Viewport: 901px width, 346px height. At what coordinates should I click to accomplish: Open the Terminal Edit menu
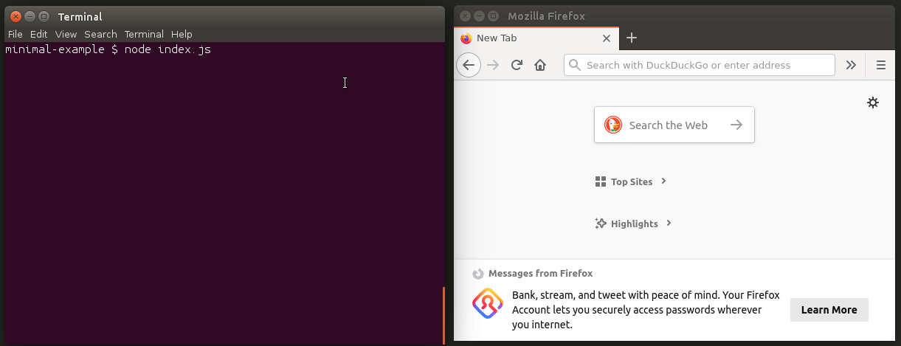point(39,34)
